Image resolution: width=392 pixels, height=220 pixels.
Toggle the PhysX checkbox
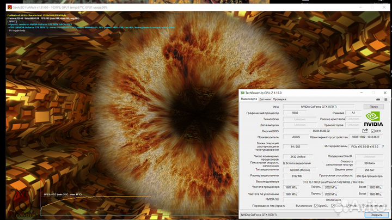click(x=348, y=206)
